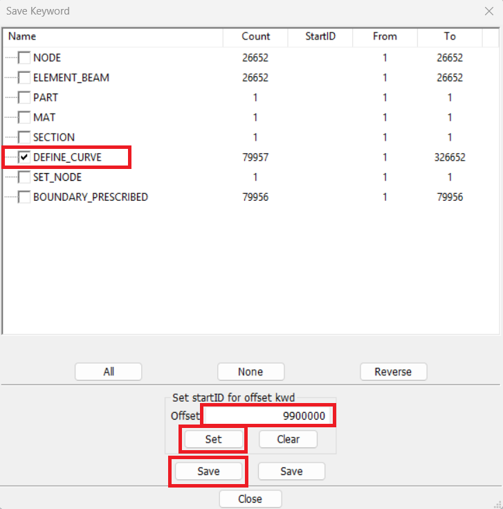Click the To value in BOUNDARY_PRESCRIBED row
Viewport: 503px width, 509px height.
[450, 197]
